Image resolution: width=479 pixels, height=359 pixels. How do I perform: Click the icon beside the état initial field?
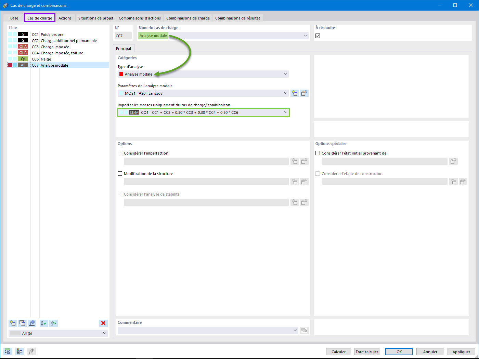(x=453, y=161)
